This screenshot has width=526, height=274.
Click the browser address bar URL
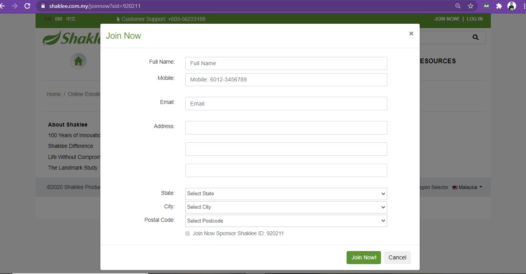point(95,6)
